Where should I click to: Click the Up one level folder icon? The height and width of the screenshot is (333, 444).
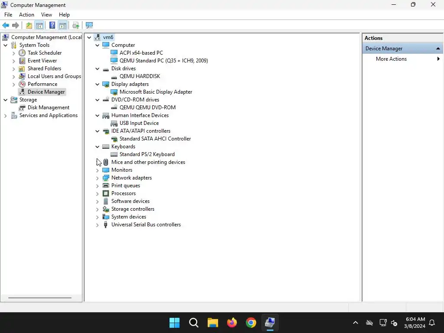click(29, 25)
